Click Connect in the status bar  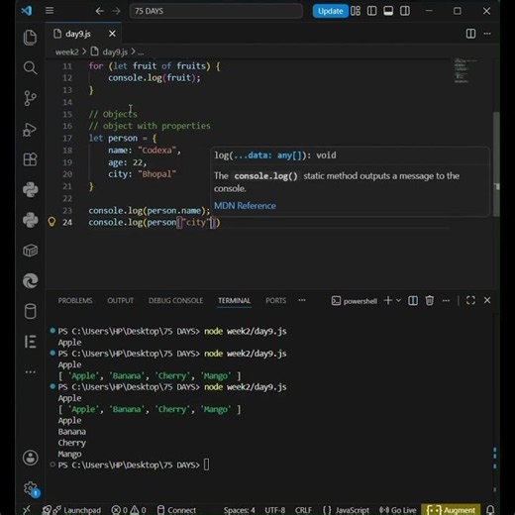[176, 510]
